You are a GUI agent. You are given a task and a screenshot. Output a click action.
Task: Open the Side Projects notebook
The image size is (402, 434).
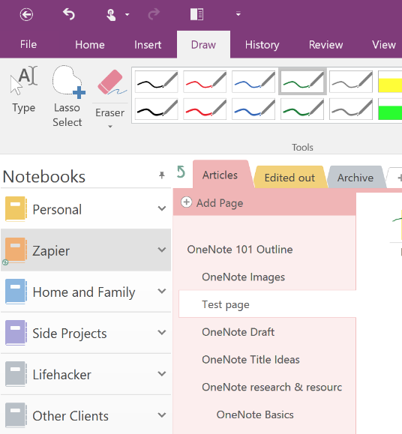pyautogui.click(x=85, y=333)
